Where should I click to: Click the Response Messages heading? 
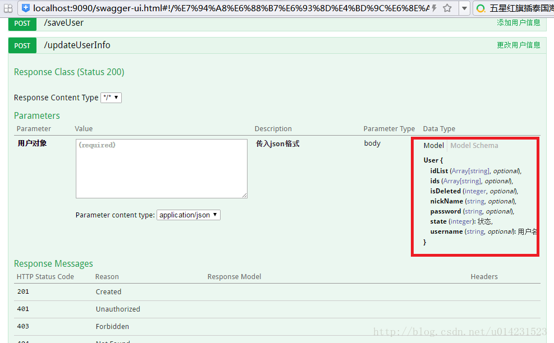pyautogui.click(x=53, y=263)
